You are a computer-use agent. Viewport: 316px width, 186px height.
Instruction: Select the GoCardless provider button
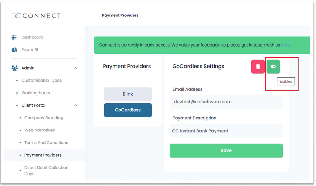point(128,110)
